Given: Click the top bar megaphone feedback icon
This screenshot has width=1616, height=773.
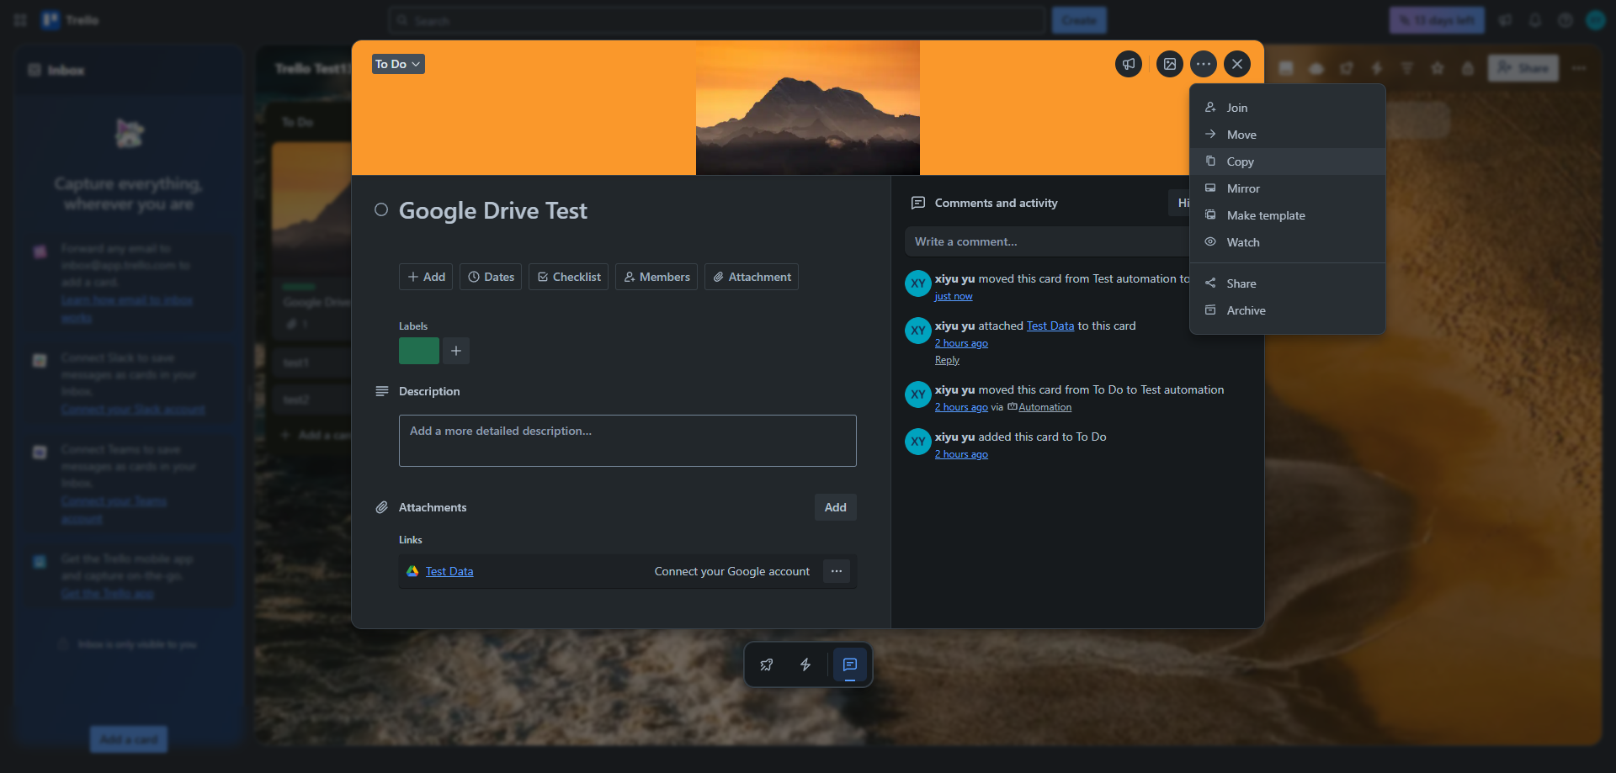Looking at the screenshot, I should 1505,20.
